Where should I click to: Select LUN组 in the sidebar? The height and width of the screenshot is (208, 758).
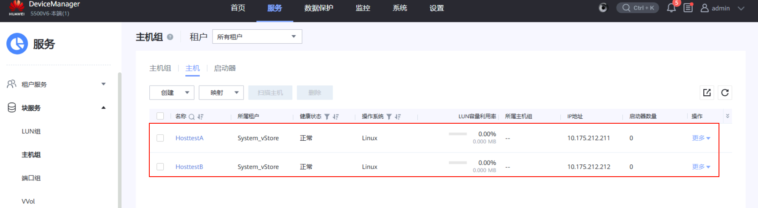pos(31,131)
